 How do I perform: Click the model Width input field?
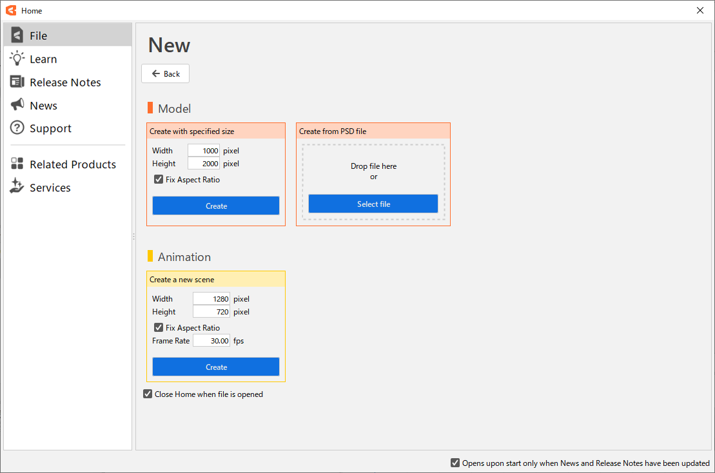click(204, 151)
